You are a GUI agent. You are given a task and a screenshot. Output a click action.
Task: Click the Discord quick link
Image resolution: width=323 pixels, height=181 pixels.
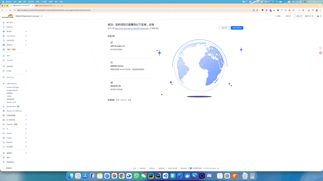click(124, 100)
